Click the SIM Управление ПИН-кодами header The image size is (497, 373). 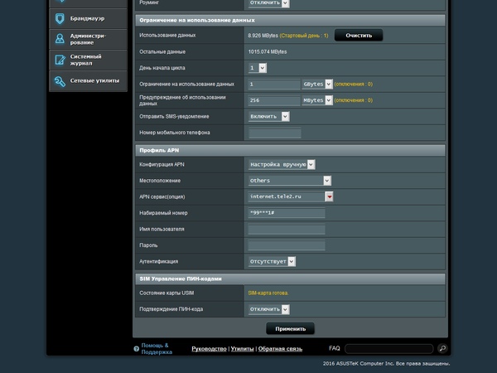[x=290, y=279]
